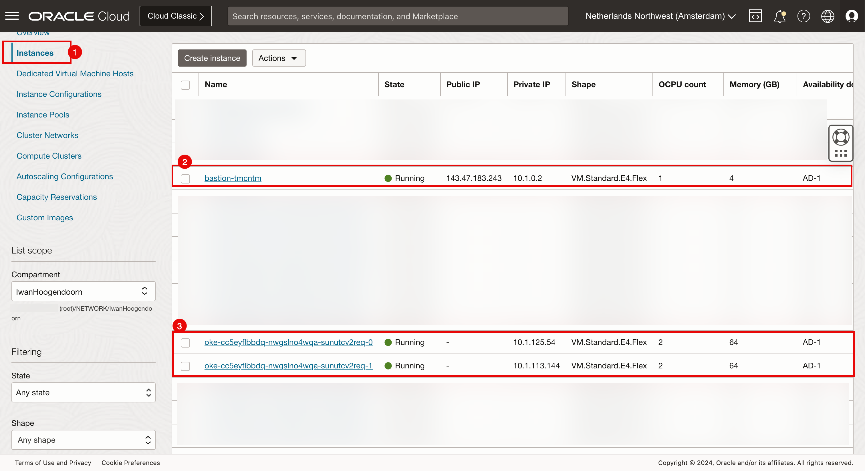Open the notifications bell
The height and width of the screenshot is (471, 865).
tap(779, 16)
